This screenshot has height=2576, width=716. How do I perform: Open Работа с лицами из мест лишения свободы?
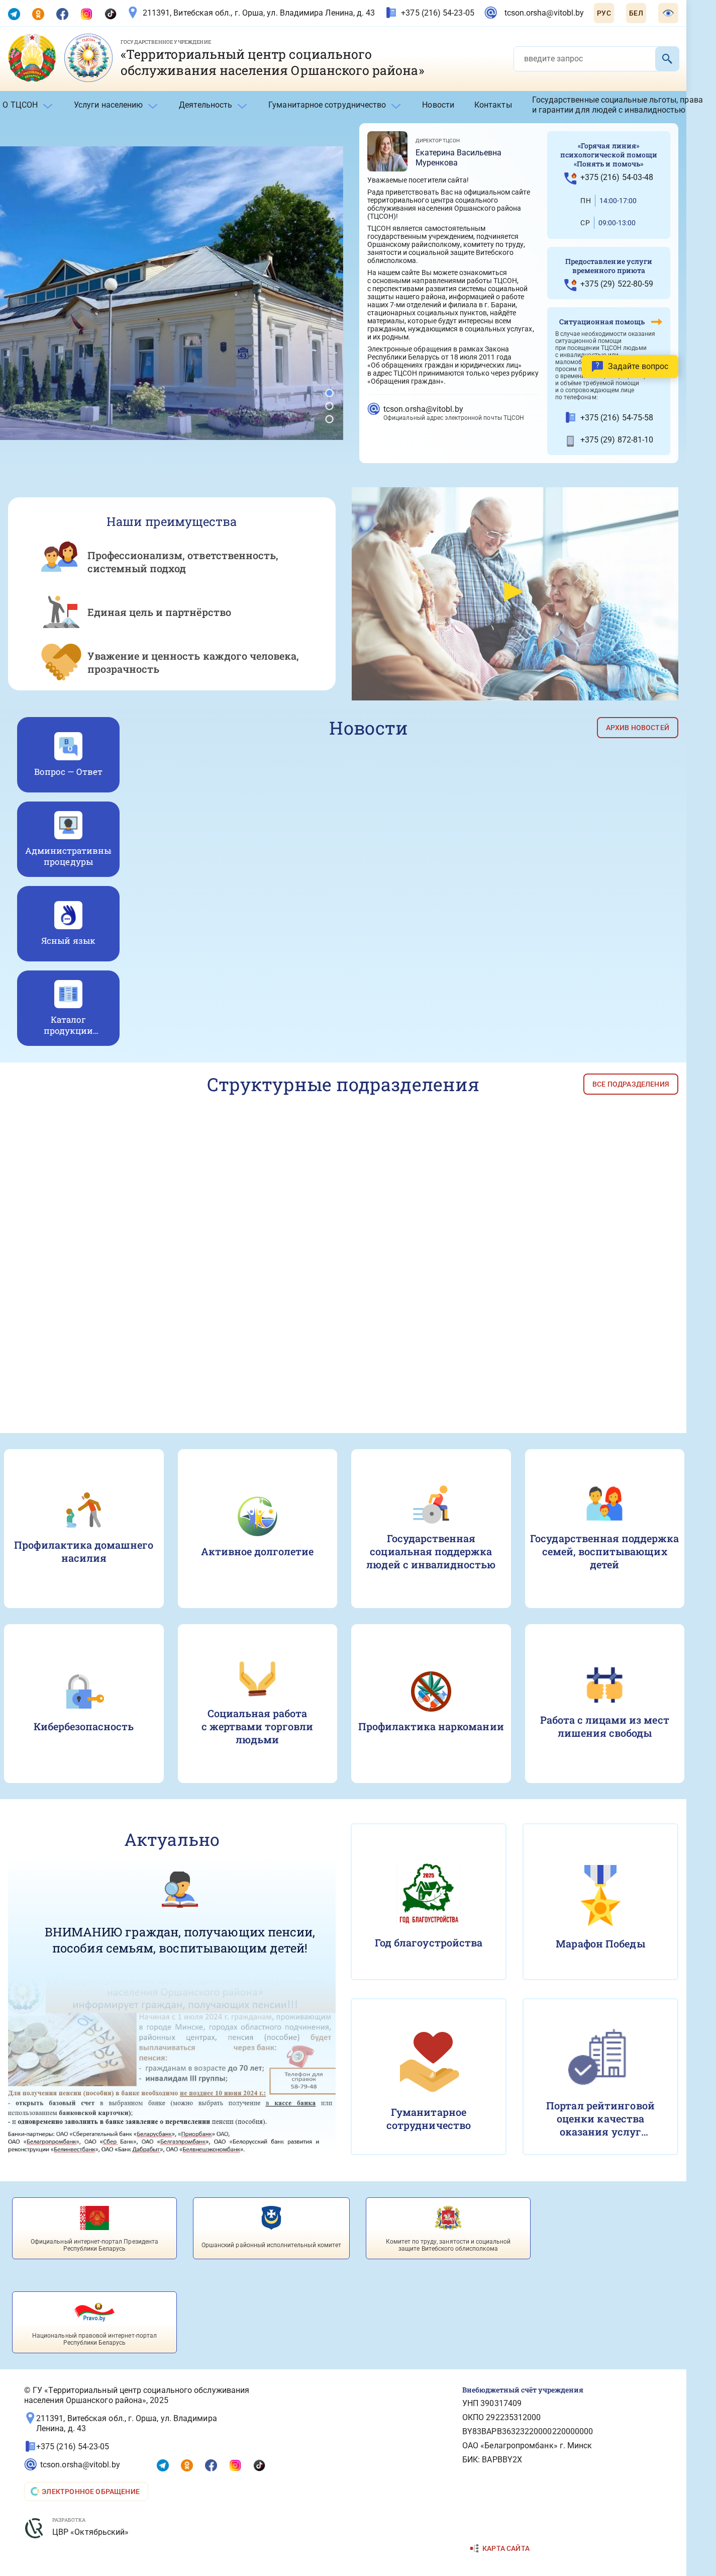[x=604, y=1703]
